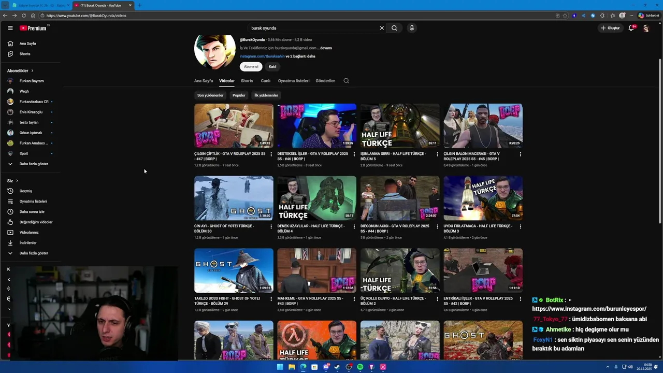This screenshot has height=373, width=663.
Task: Open CİN AYI Ghost of Yotei thumbnail
Action: point(234,198)
